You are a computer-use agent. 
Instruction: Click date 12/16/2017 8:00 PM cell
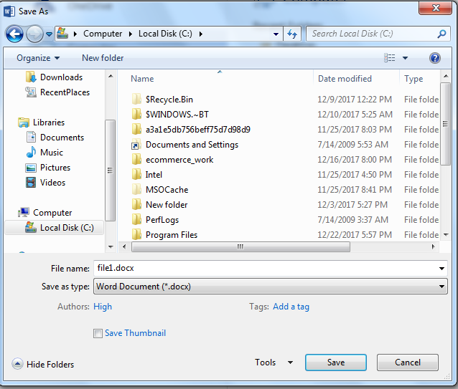coord(355,160)
